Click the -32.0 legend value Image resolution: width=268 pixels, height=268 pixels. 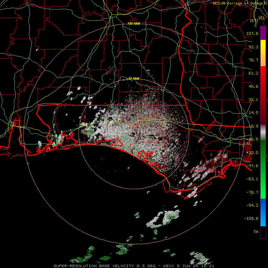252,153
